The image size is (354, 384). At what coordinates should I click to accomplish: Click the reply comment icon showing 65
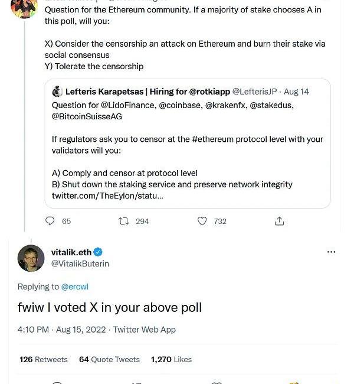pos(51,221)
